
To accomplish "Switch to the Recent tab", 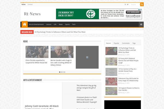I will tap(108, 43).
